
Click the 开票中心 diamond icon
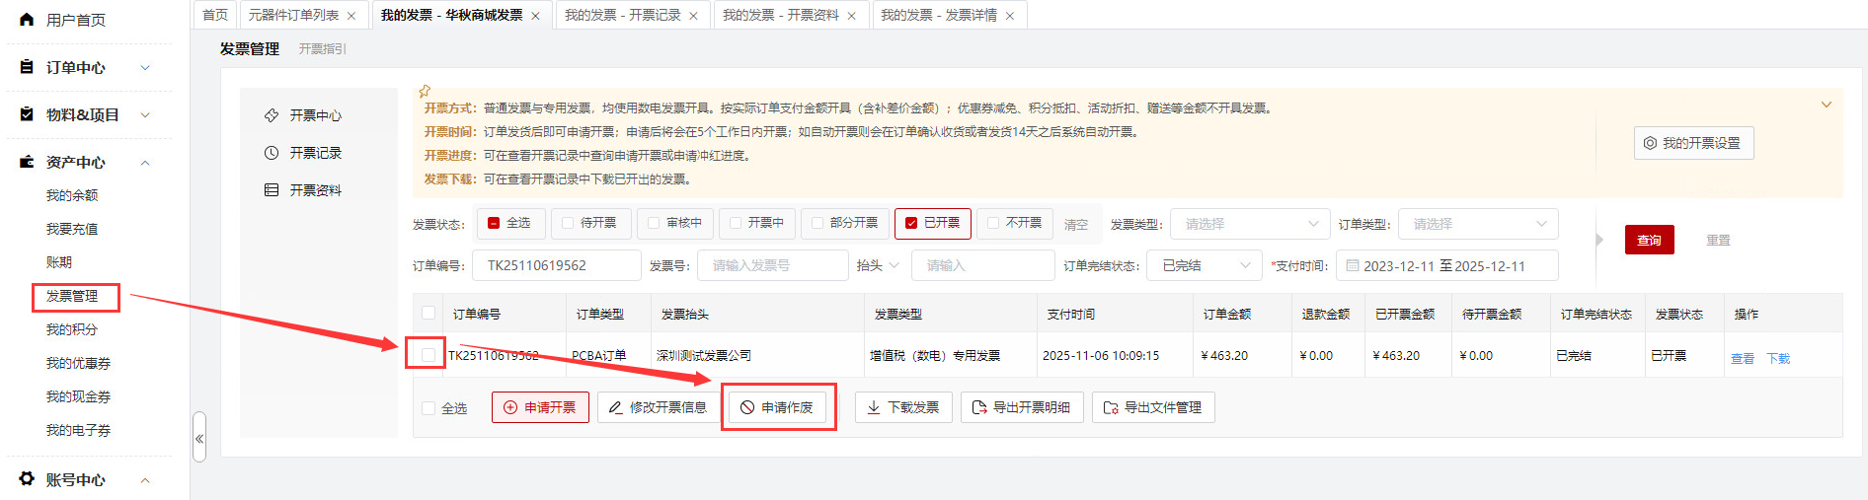coord(272,115)
